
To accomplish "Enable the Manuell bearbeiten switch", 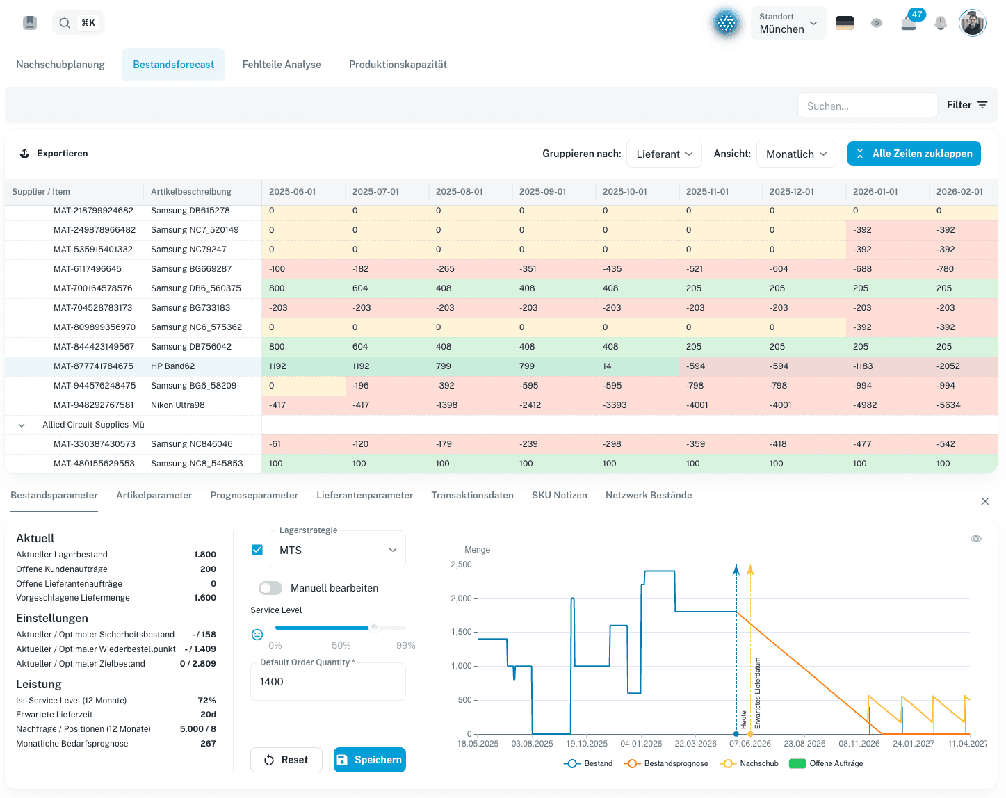I will pyautogui.click(x=270, y=588).
